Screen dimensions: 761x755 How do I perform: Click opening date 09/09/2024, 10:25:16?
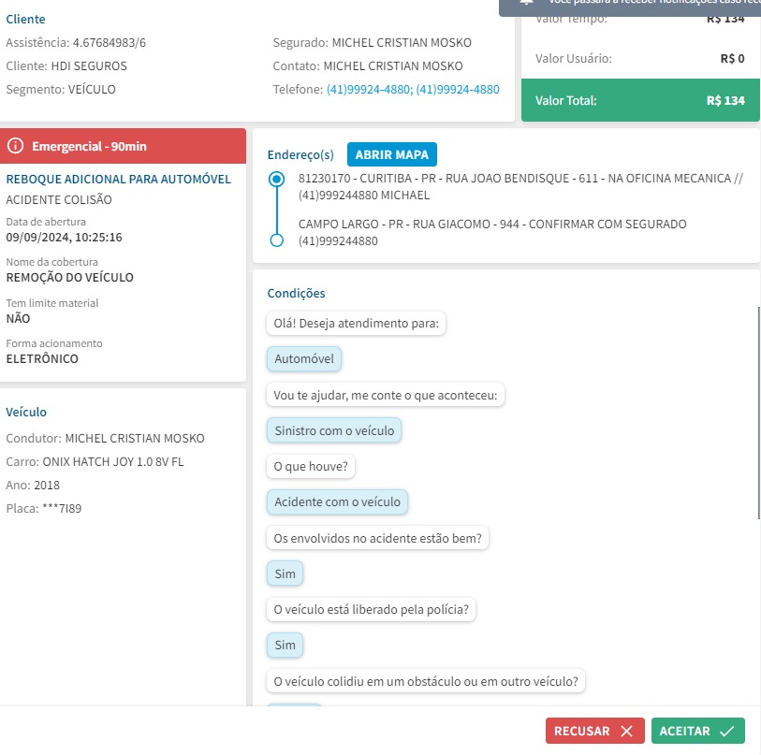(x=64, y=238)
